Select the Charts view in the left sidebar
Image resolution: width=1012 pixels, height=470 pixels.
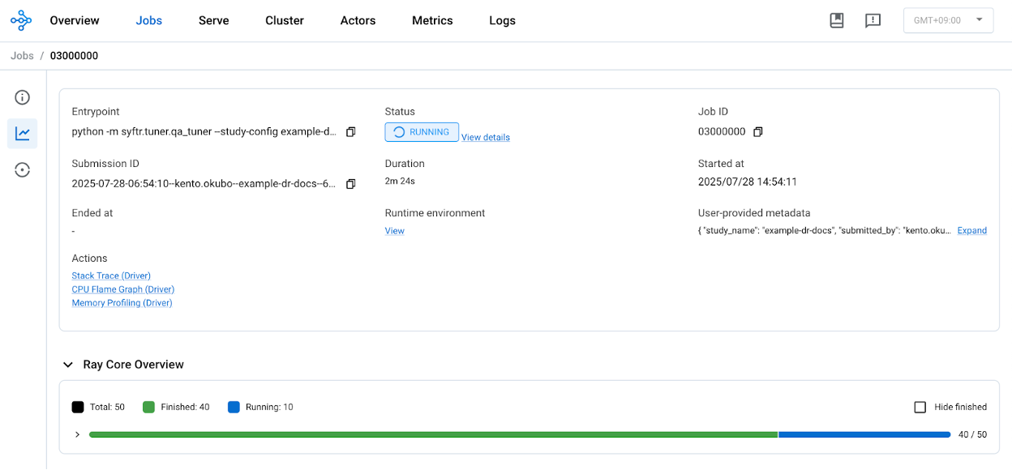tap(22, 133)
